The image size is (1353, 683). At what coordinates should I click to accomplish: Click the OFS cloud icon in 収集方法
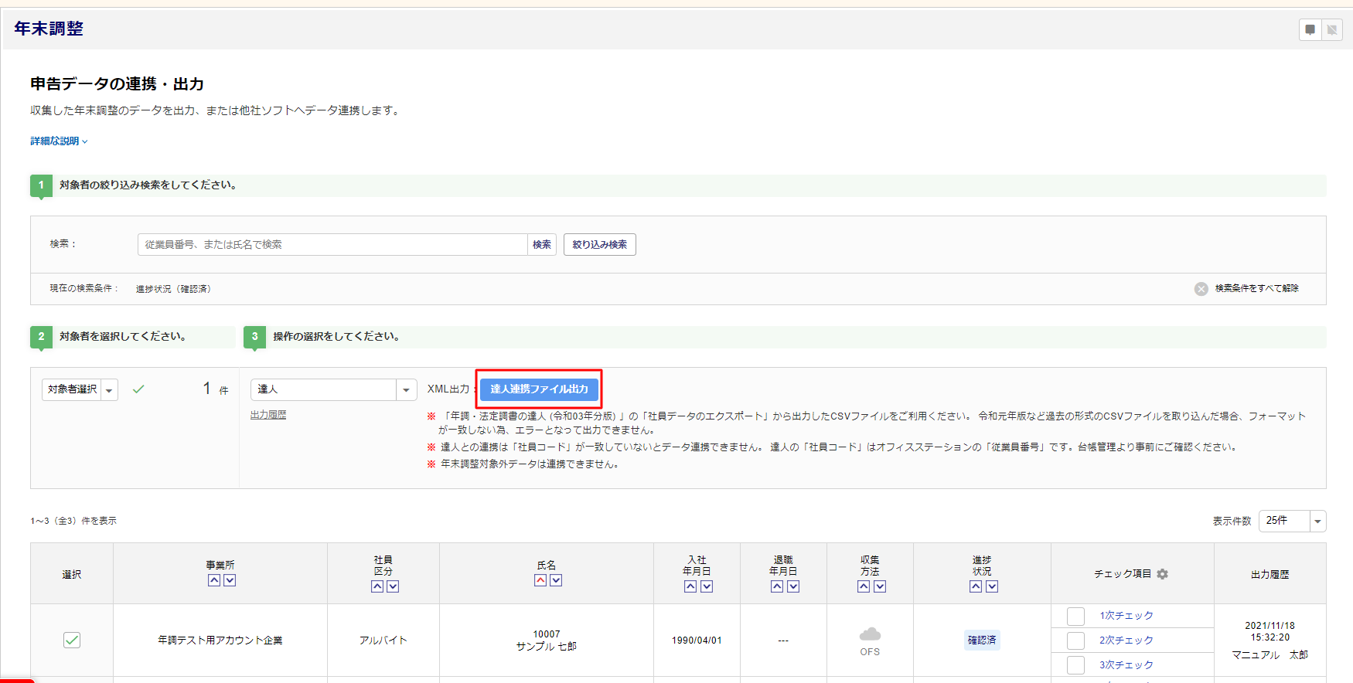(x=870, y=634)
